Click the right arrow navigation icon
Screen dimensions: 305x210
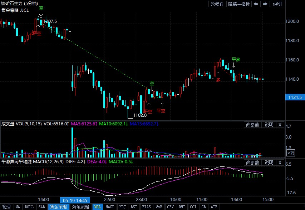[265, 4]
